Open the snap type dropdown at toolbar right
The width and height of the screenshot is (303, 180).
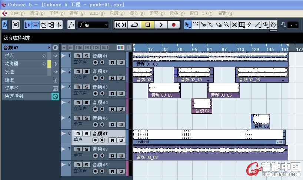(x=293, y=25)
